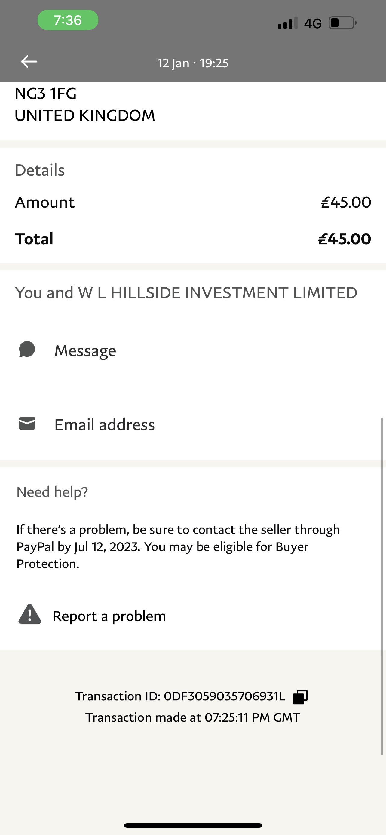Tap the warning triangle icon
386x835 pixels.
click(x=29, y=615)
